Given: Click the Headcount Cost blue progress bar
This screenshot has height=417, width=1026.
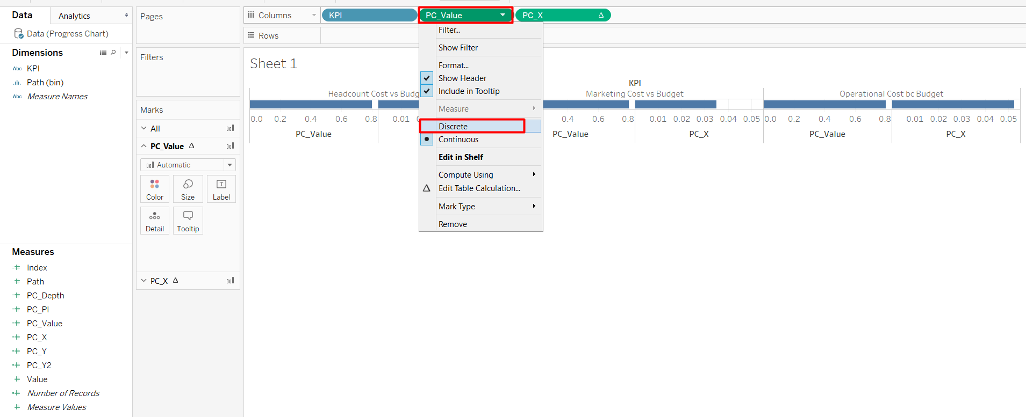Looking at the screenshot, I should tap(311, 104).
